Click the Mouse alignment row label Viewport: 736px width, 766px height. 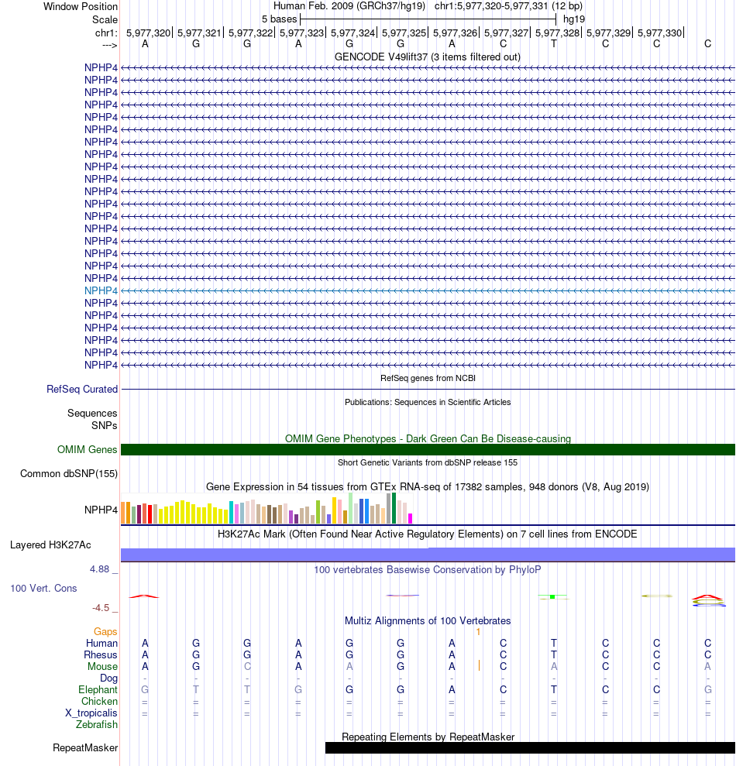[x=102, y=666]
